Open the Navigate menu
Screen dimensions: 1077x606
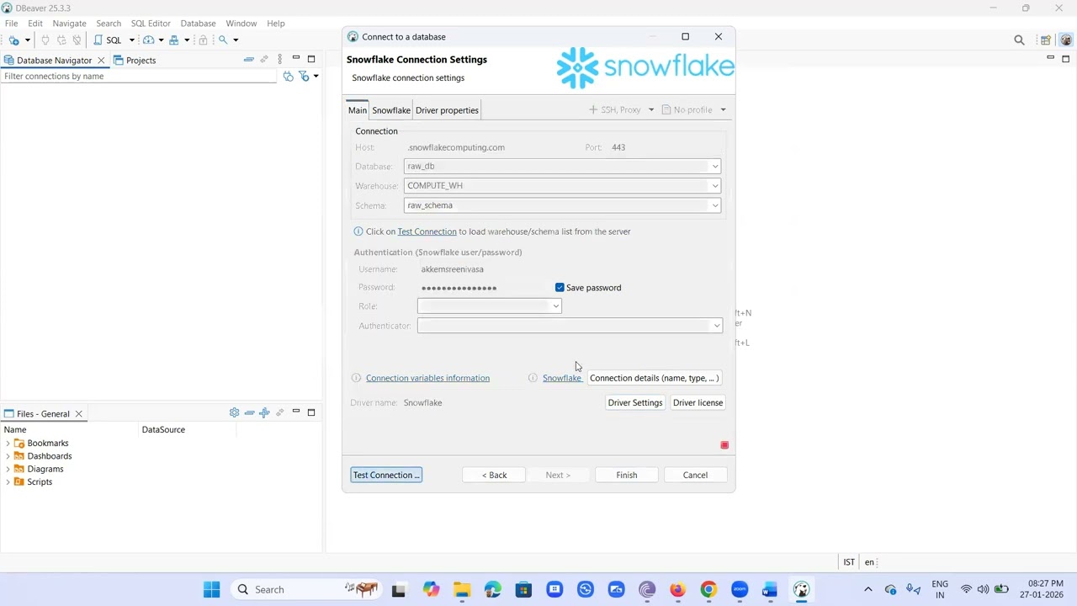tap(69, 24)
